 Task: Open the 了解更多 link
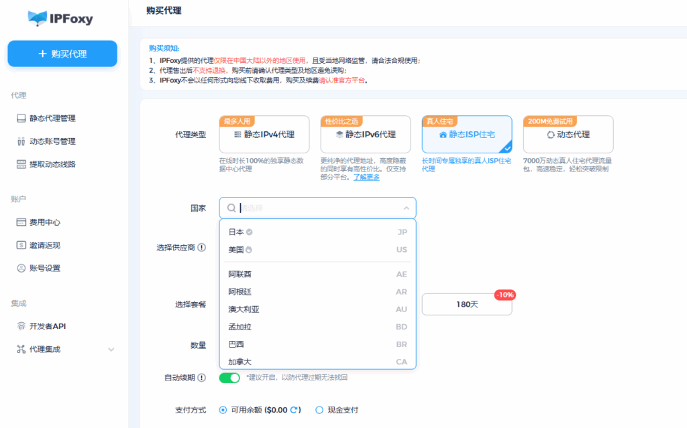[x=366, y=177]
